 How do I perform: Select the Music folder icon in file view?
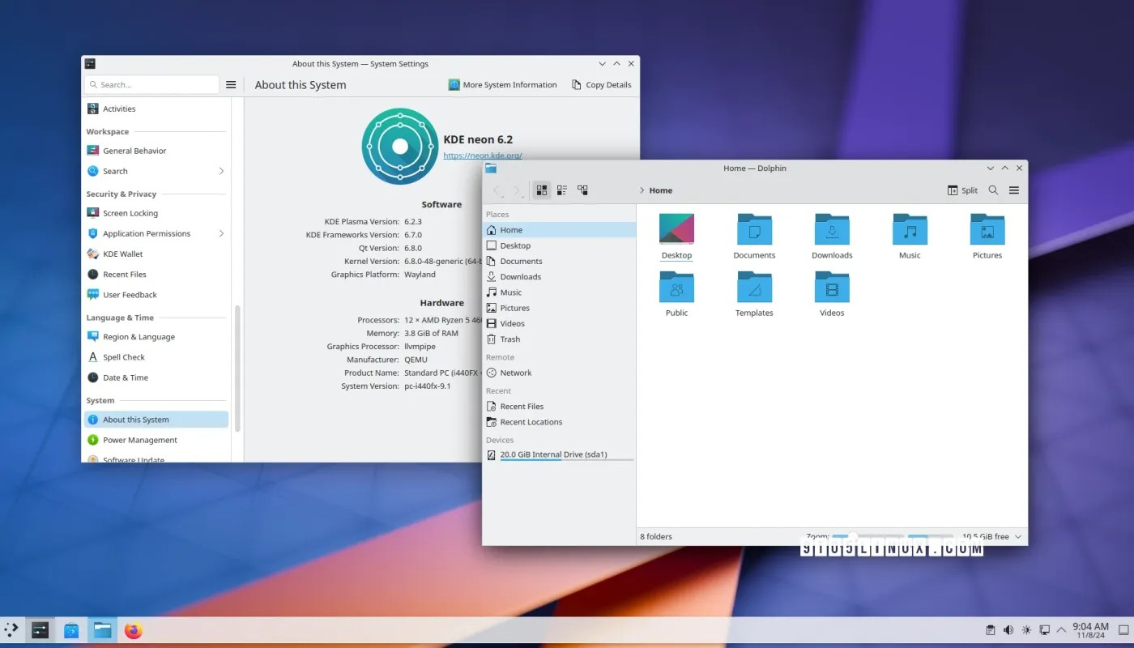(x=910, y=229)
